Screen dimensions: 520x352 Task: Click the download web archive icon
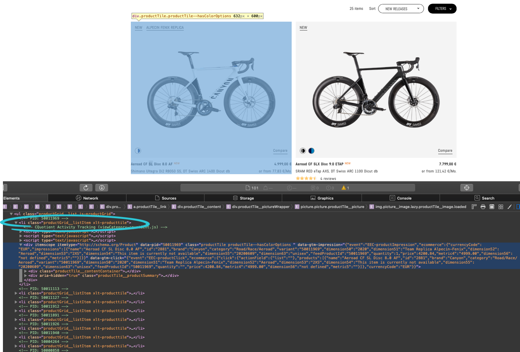[102, 188]
